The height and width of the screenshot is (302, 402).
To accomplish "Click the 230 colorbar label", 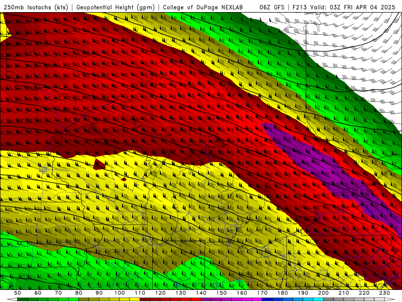I will [384, 293].
